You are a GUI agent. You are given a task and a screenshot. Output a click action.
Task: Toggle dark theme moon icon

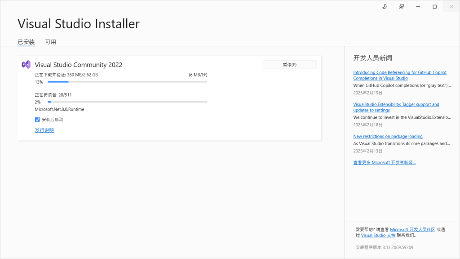385,6
